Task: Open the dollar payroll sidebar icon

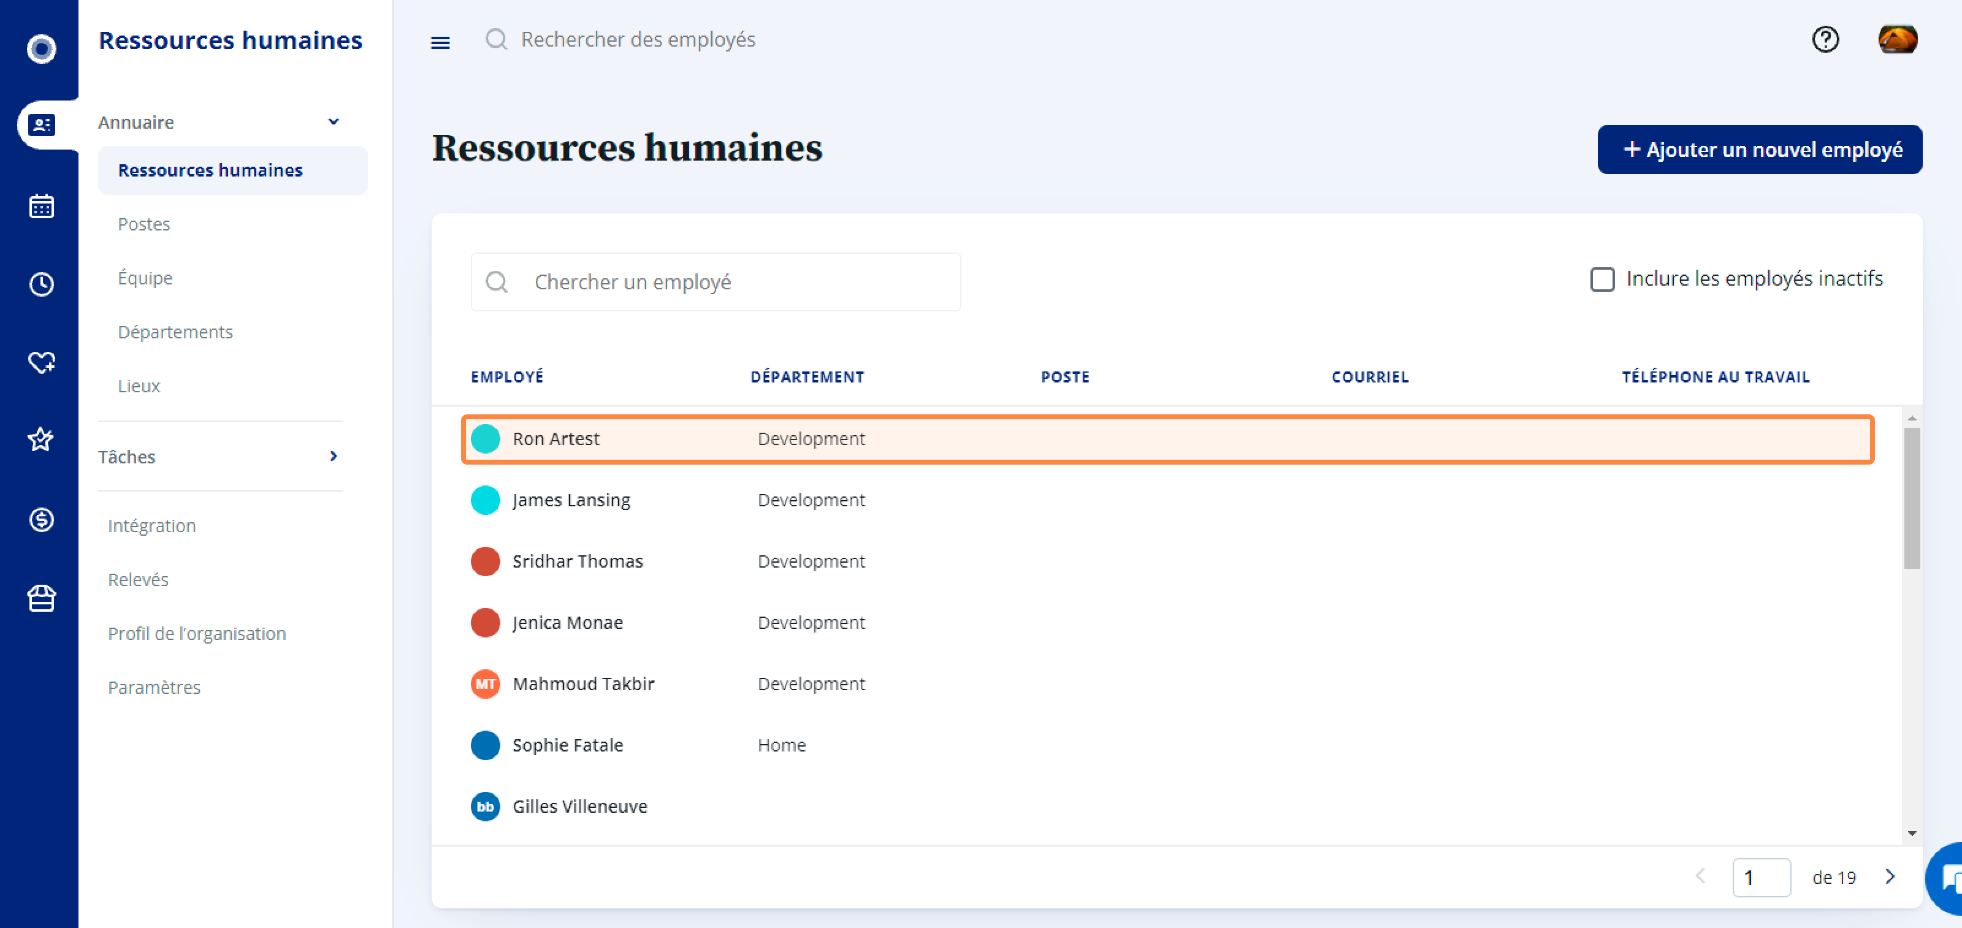Action: click(x=41, y=520)
